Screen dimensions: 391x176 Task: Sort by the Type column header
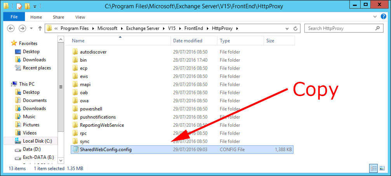(240, 41)
